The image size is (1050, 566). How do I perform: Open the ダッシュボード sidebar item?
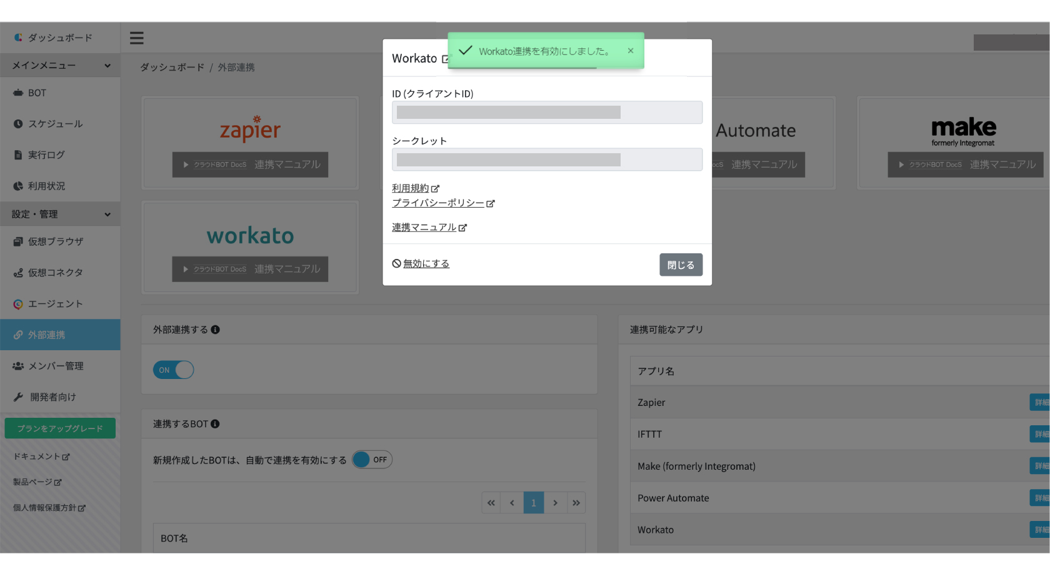tap(60, 38)
